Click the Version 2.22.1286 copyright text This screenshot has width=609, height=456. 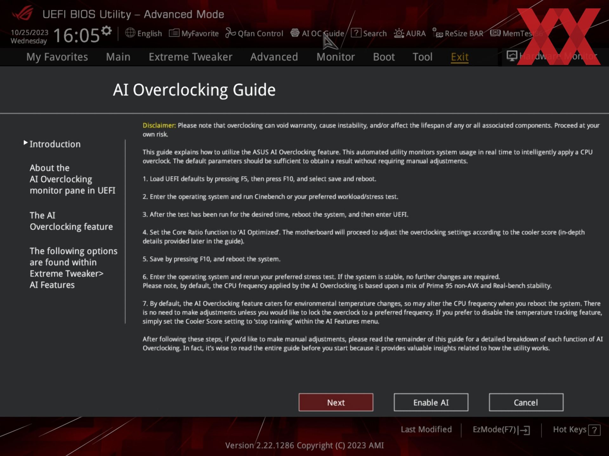[304, 446]
